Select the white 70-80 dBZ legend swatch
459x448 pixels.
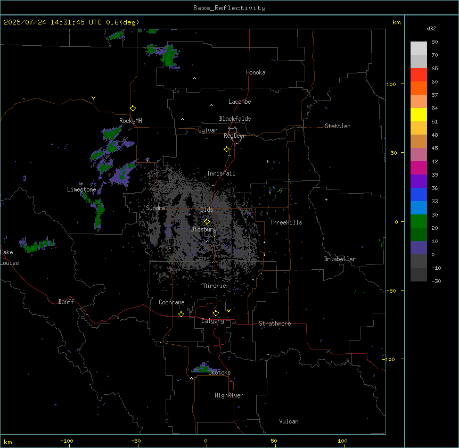click(419, 48)
